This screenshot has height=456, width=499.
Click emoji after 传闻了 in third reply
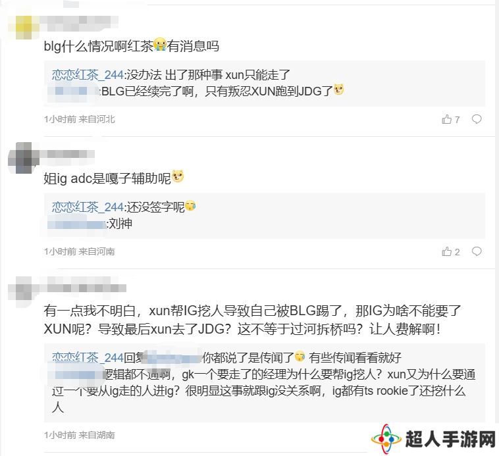[x=300, y=357]
